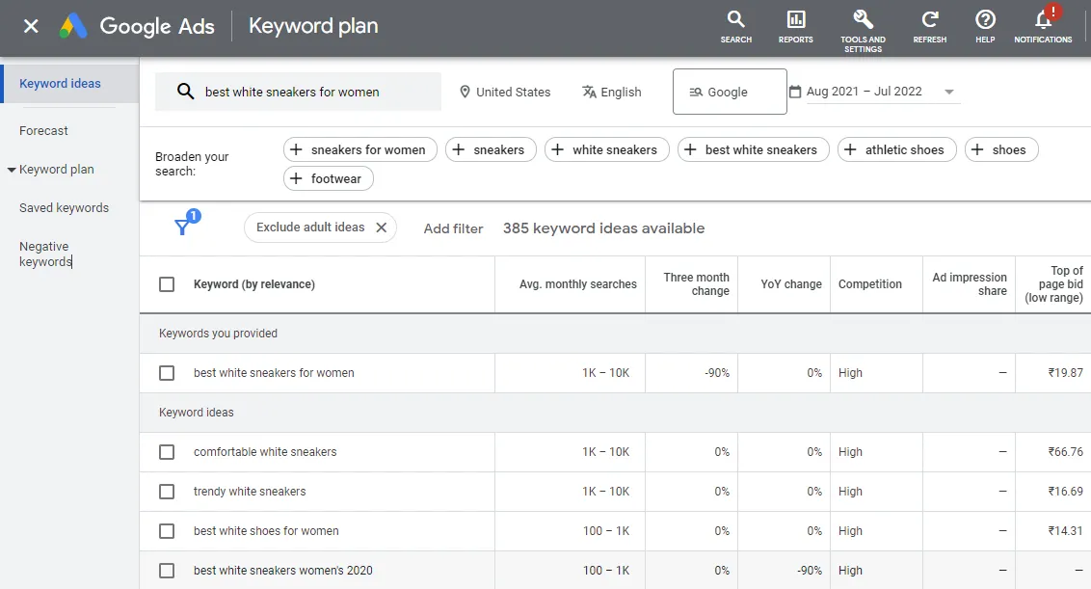Remove the Exclude adult ideas filter chip
The width and height of the screenshot is (1091, 589).
(x=382, y=227)
